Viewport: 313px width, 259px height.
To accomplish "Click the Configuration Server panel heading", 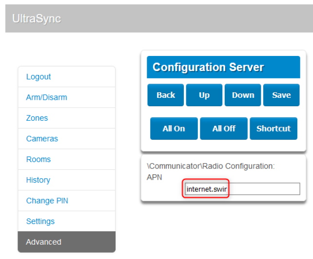I will click(x=223, y=67).
